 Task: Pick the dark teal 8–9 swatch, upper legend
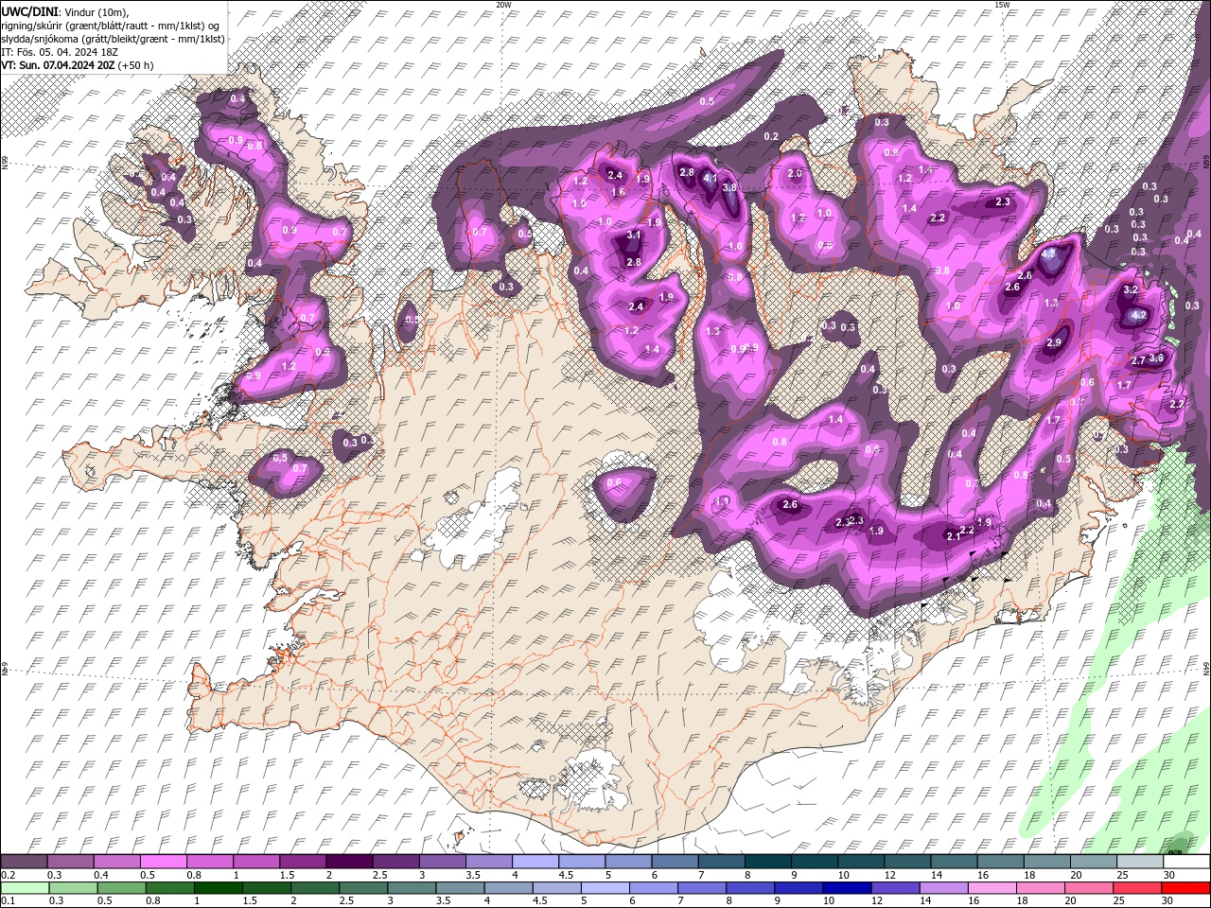767,862
